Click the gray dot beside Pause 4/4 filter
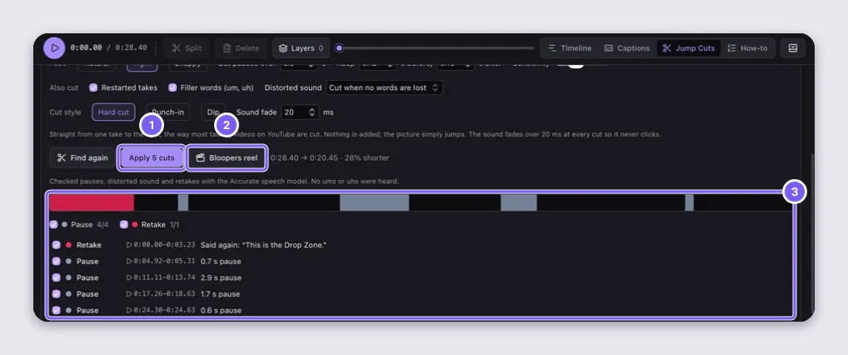 click(64, 224)
